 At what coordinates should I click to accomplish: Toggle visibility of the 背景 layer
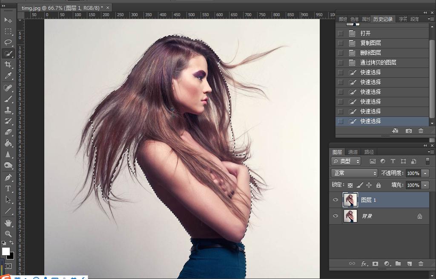[336, 216]
